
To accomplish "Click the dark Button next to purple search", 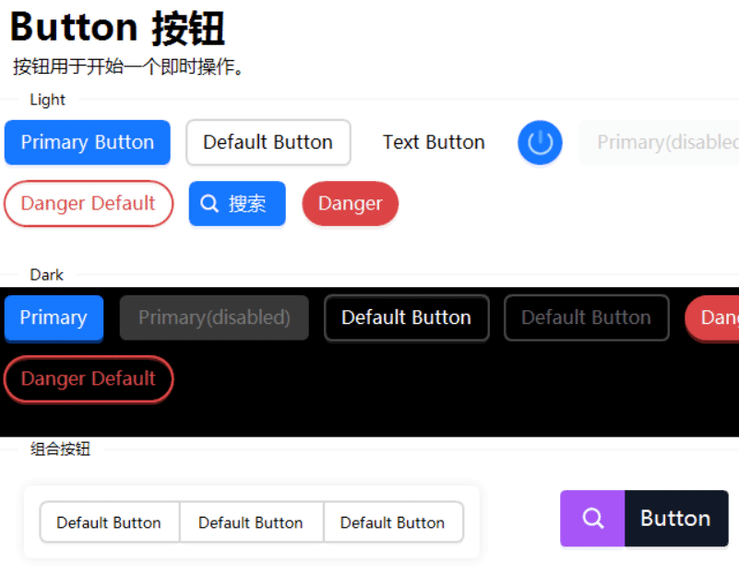I will (676, 518).
